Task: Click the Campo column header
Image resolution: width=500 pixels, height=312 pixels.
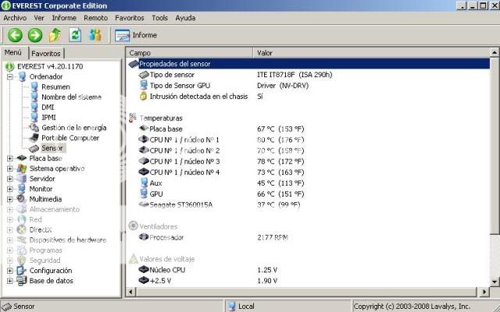Action: tap(190, 53)
